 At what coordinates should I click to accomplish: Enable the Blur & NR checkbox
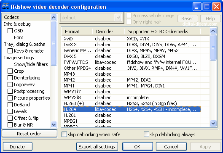coord(10,125)
